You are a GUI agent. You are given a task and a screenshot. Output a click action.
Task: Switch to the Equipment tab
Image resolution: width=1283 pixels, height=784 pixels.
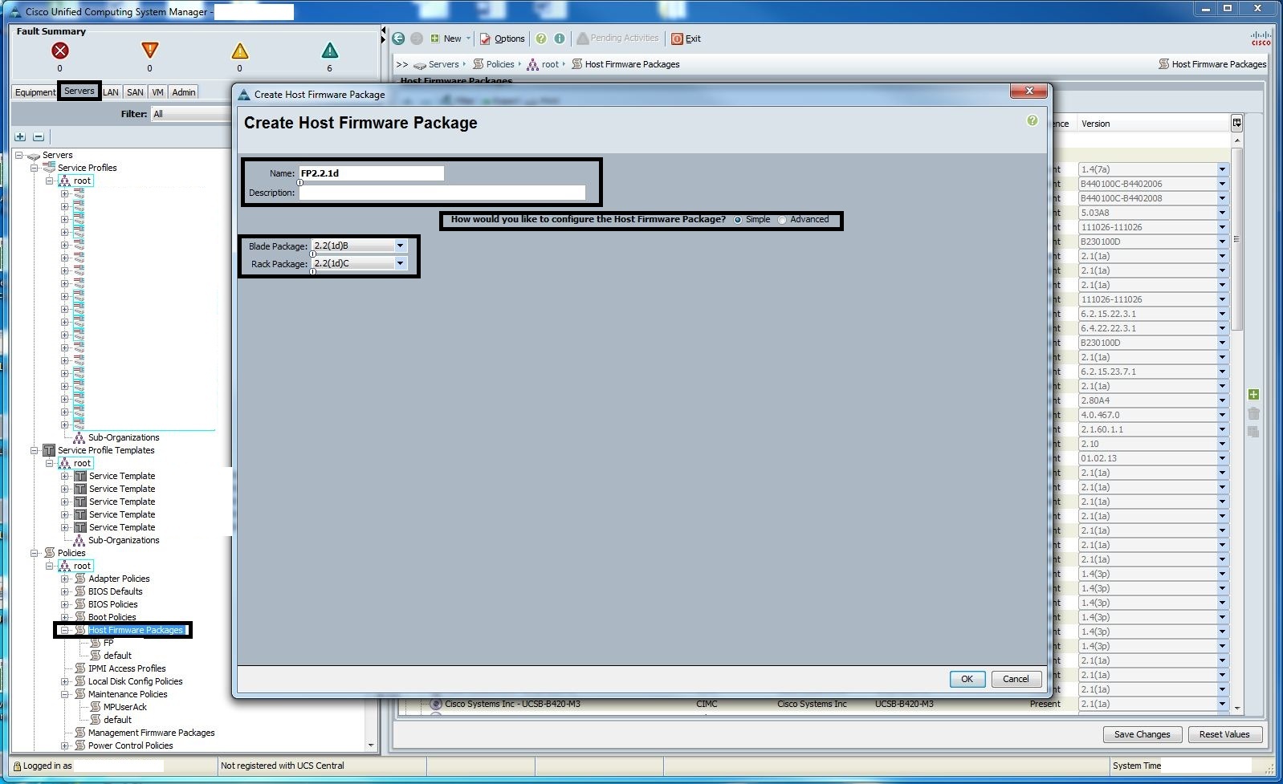pos(35,92)
